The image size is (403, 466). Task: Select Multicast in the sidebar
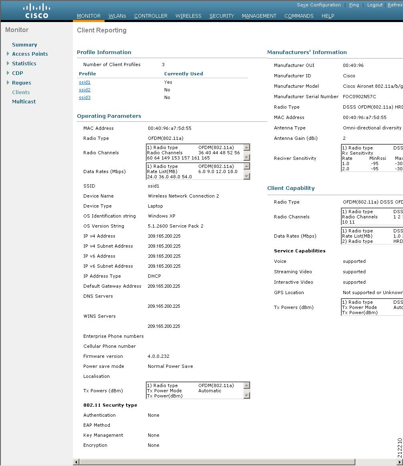[24, 101]
